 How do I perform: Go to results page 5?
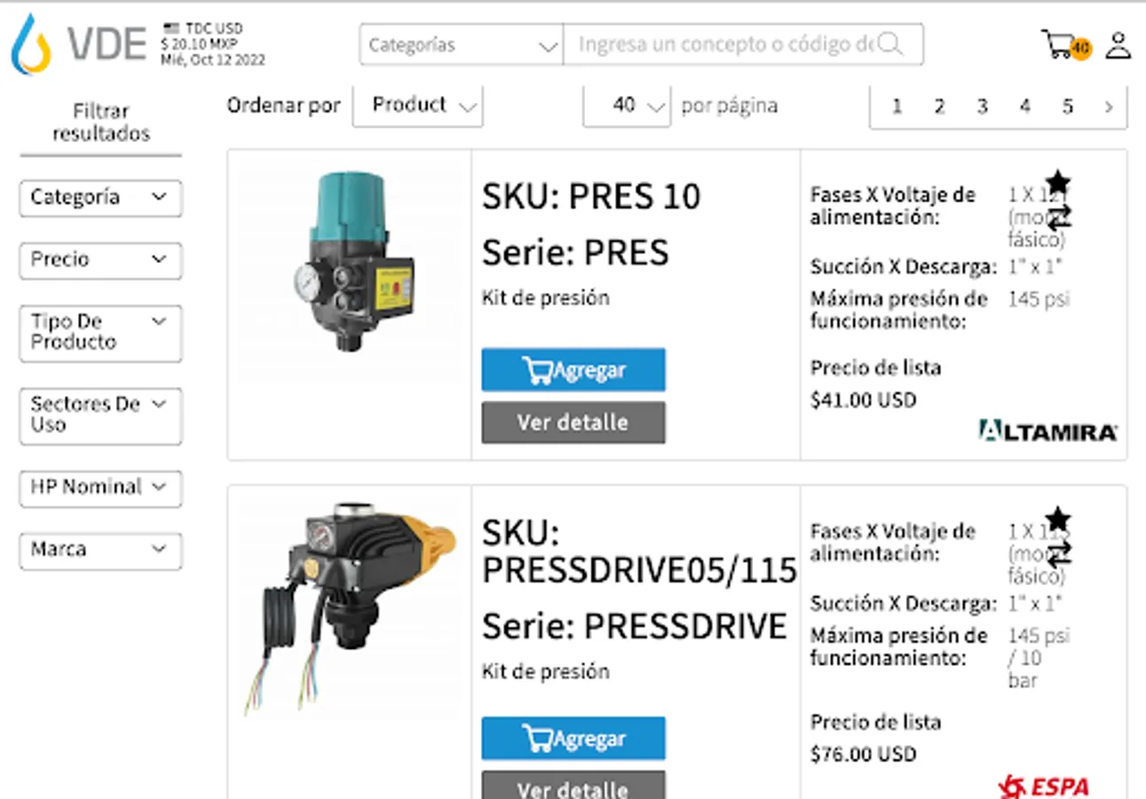pos(1067,107)
